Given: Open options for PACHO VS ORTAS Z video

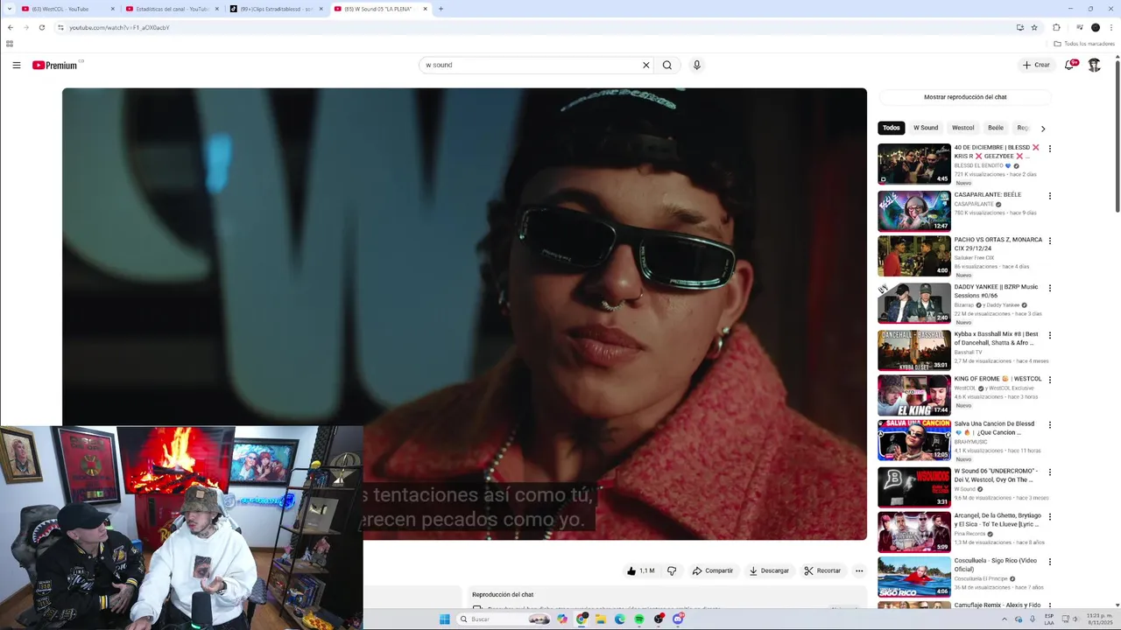Looking at the screenshot, I should (1049, 241).
